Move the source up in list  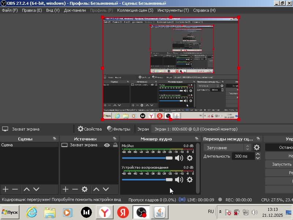(x=96, y=189)
